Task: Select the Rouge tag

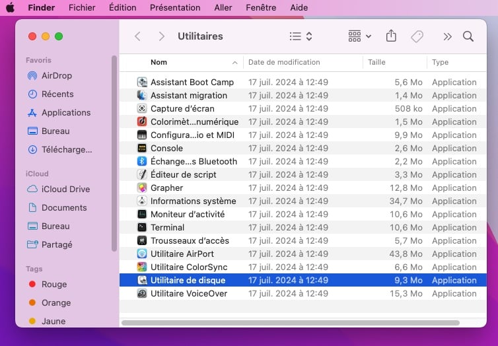Action: 48,284
